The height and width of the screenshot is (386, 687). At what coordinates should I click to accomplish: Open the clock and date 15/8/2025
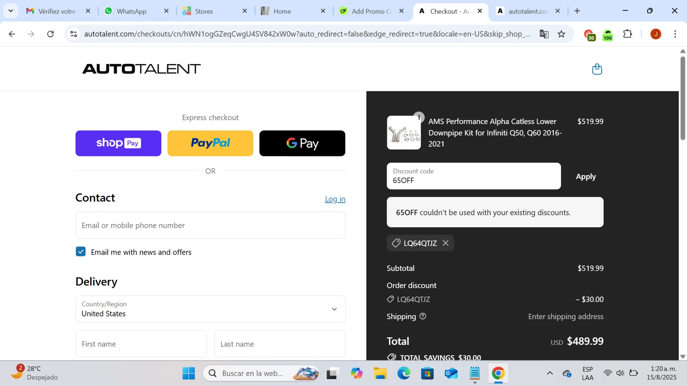(x=661, y=373)
